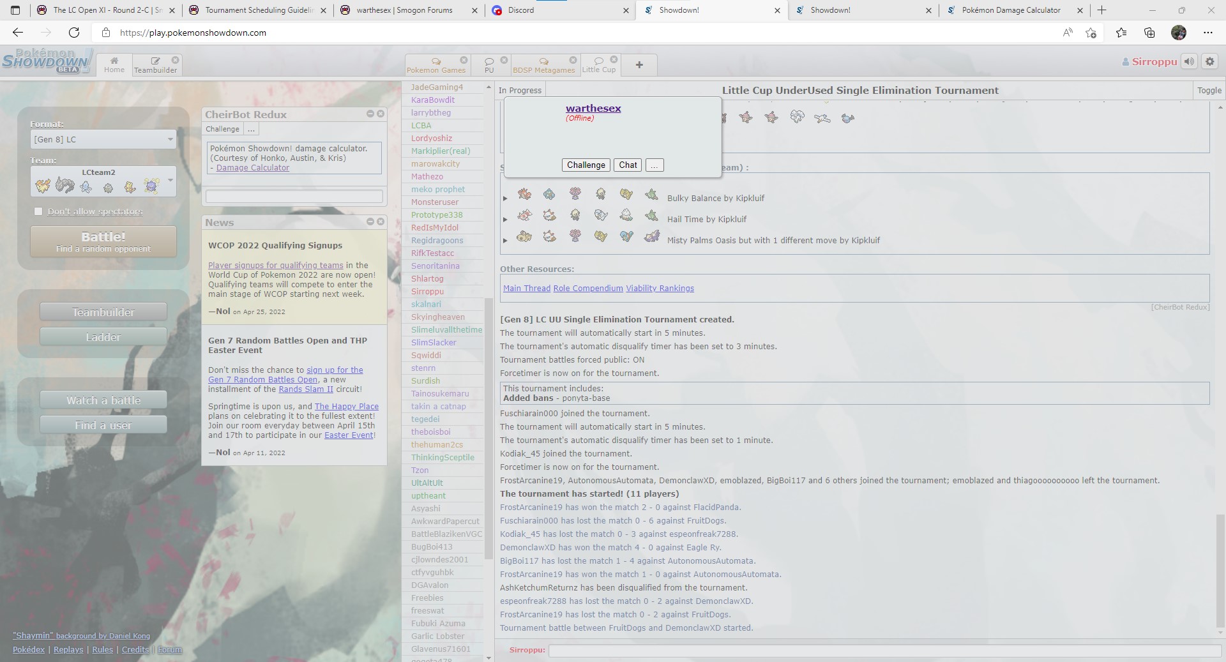The image size is (1226, 662).
Task: Open the Viability Rankings link
Action: click(x=660, y=289)
